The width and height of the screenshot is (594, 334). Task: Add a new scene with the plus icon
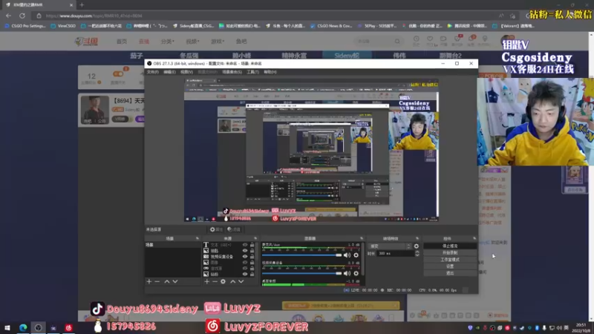149,281
